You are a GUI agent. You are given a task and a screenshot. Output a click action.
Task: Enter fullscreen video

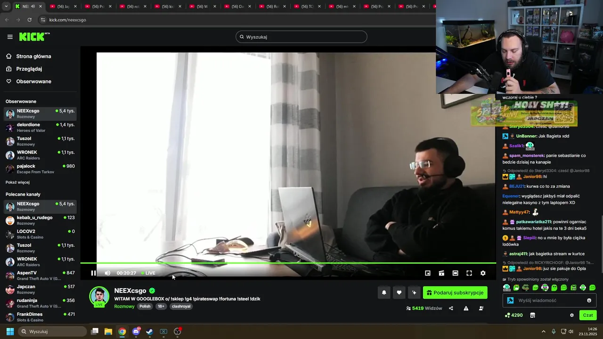[x=469, y=273]
